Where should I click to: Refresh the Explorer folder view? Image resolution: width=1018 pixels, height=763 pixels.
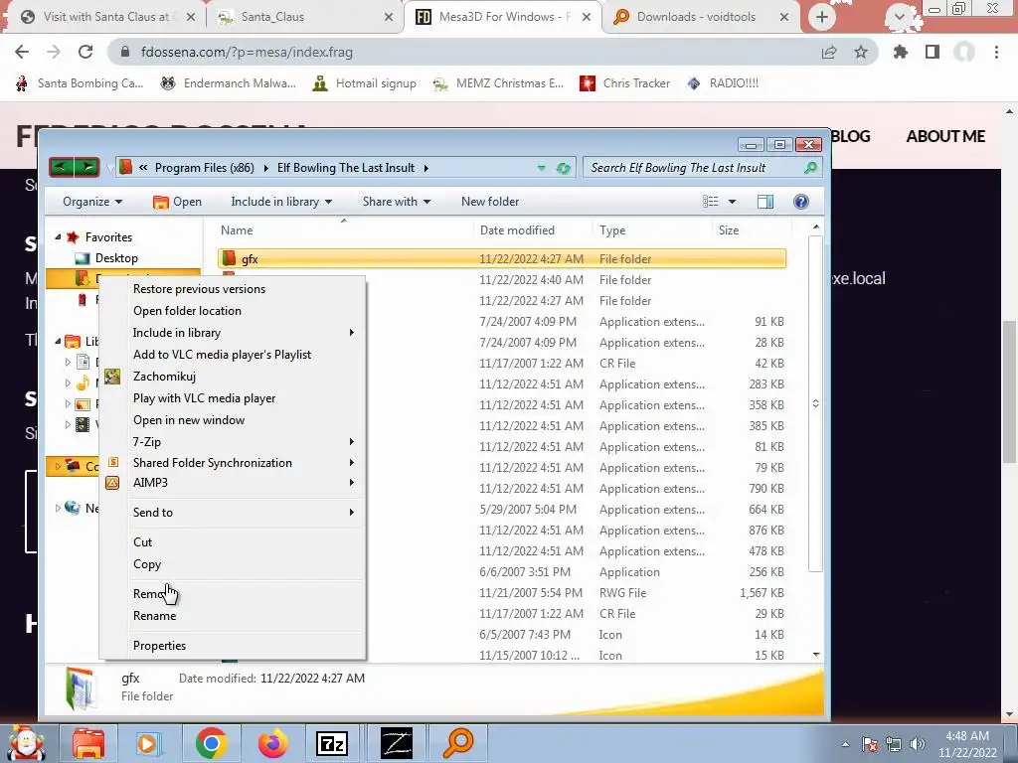563,168
